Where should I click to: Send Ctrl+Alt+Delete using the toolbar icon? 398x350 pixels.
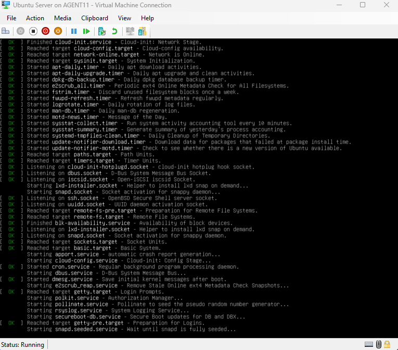point(6,31)
